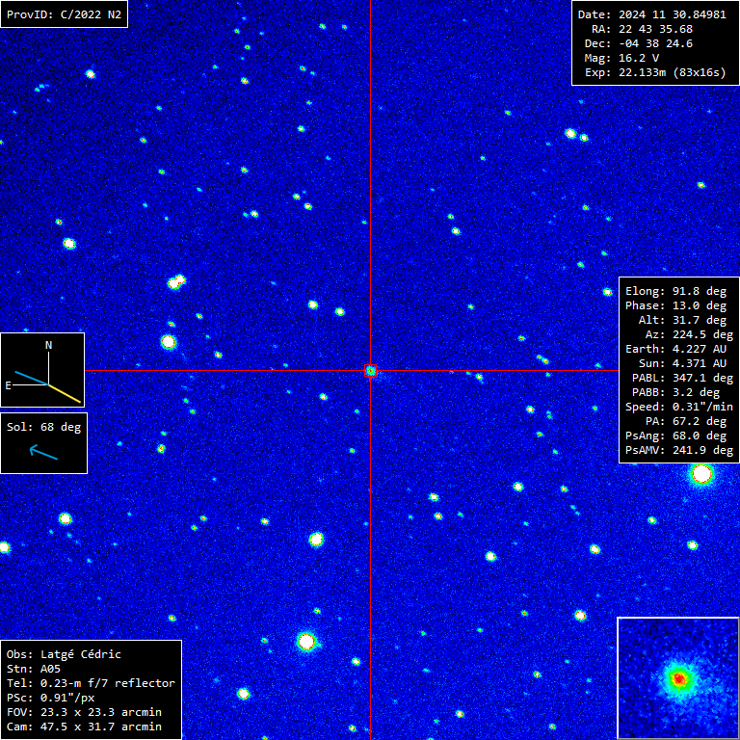This screenshot has height=740, width=740.
Task: Click the blue solar direction arrow
Action: pyautogui.click(x=43, y=451)
